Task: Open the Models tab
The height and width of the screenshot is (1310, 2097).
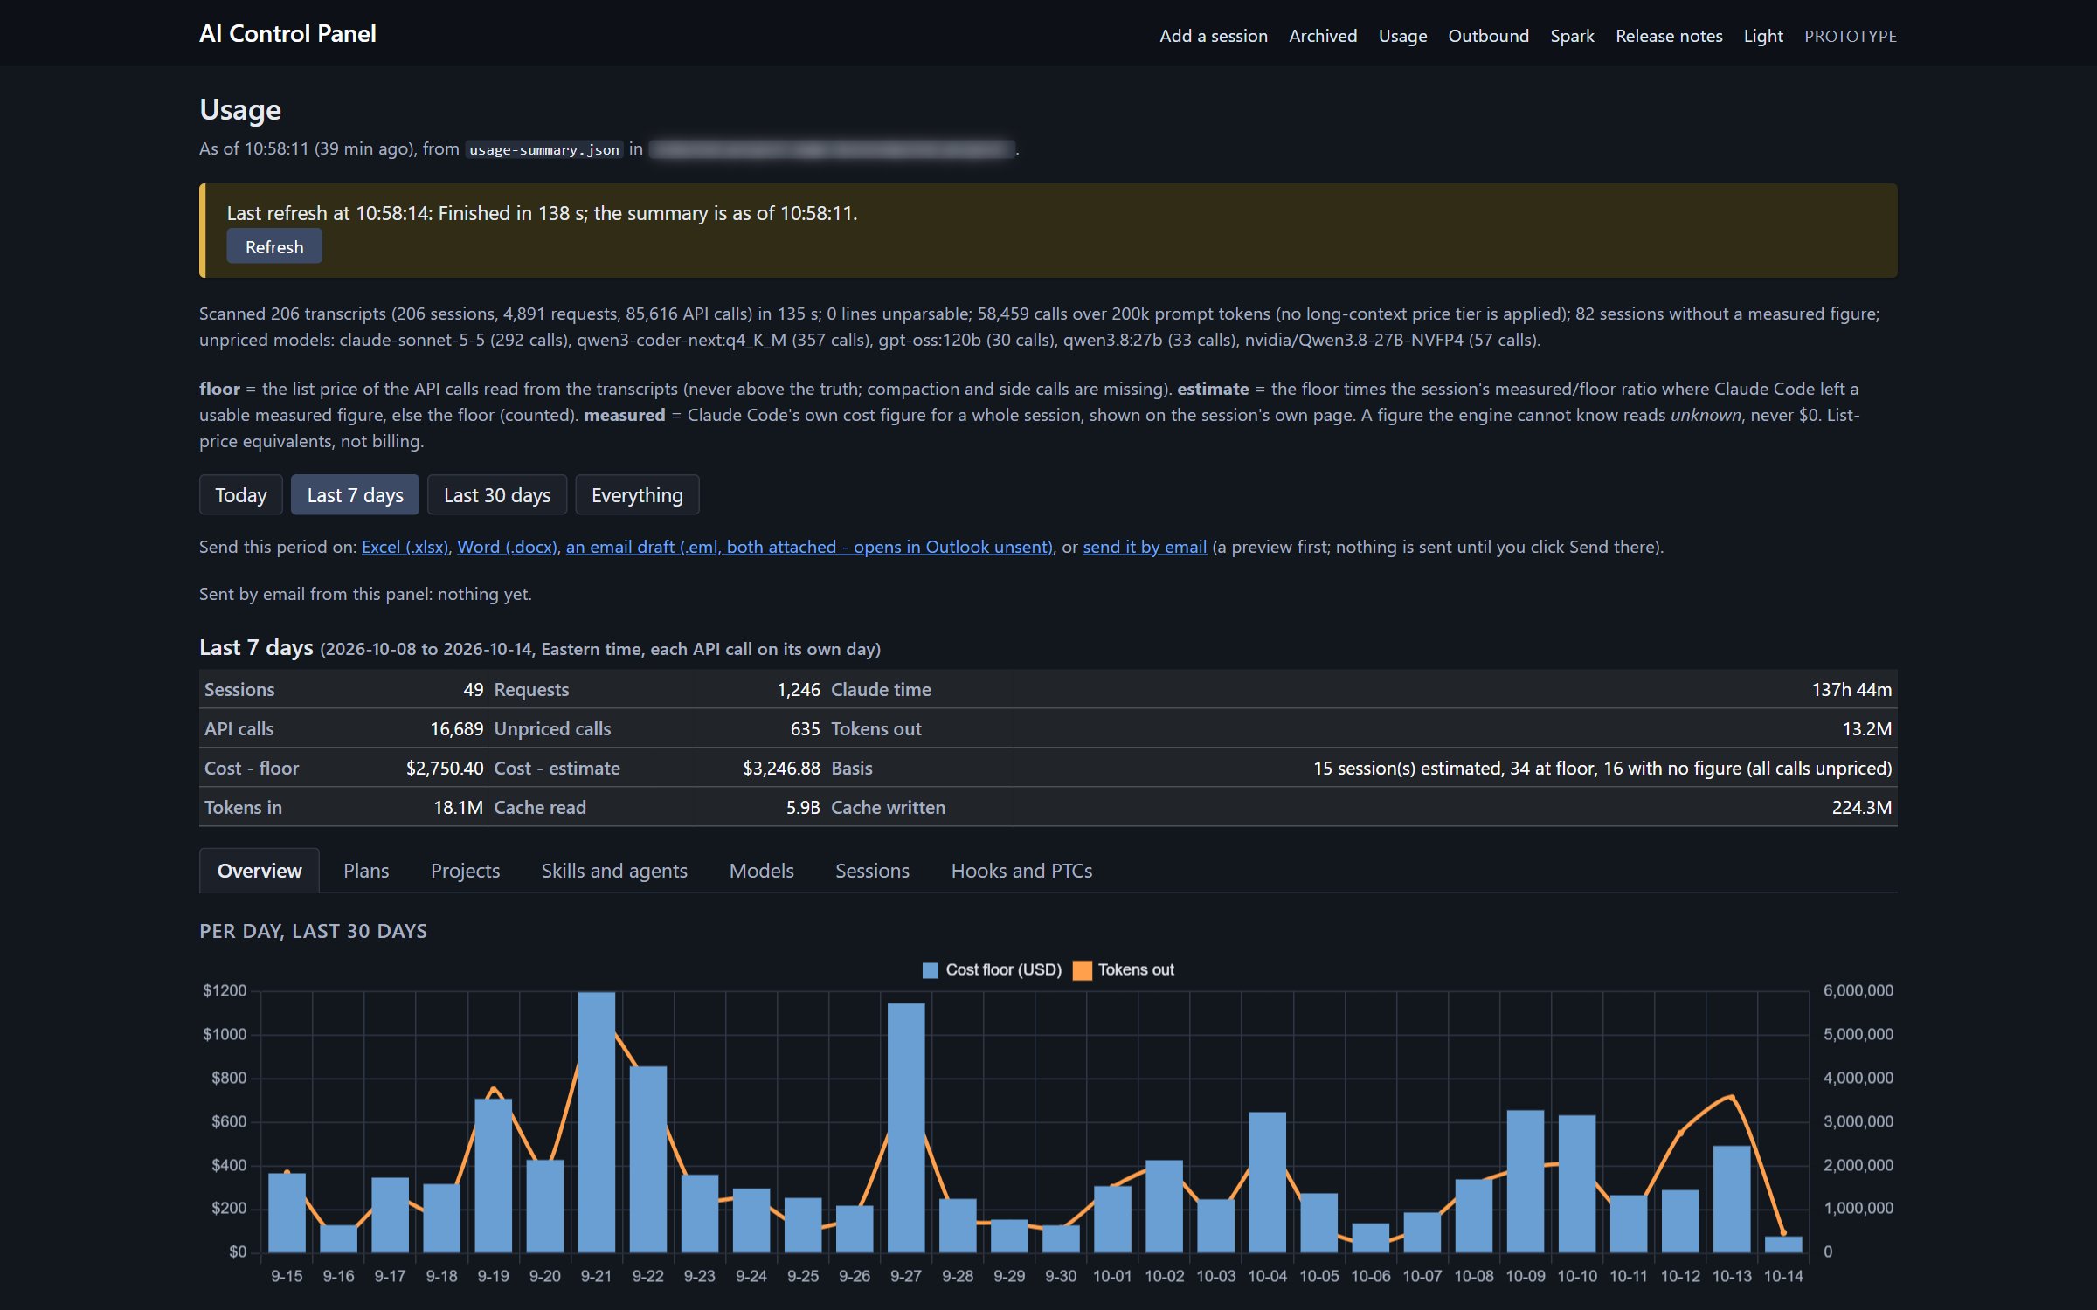Action: coord(761,871)
